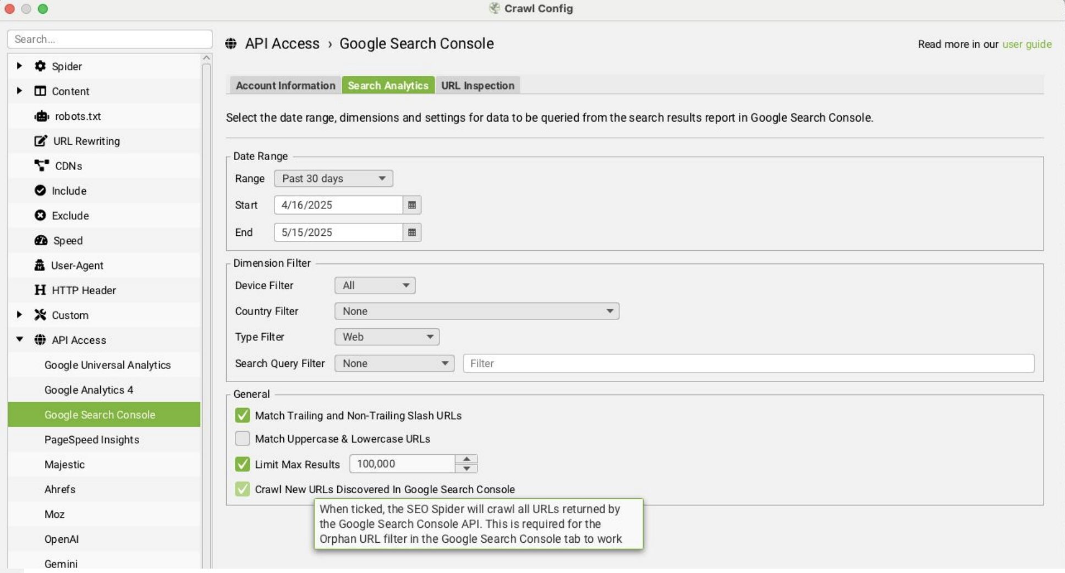
Task: Focus the config Search field
Action: [109, 39]
